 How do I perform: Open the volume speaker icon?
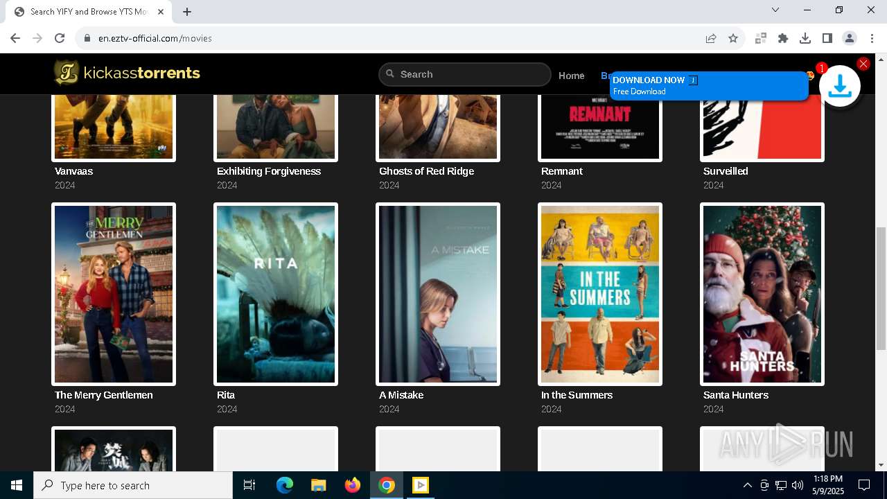point(798,485)
